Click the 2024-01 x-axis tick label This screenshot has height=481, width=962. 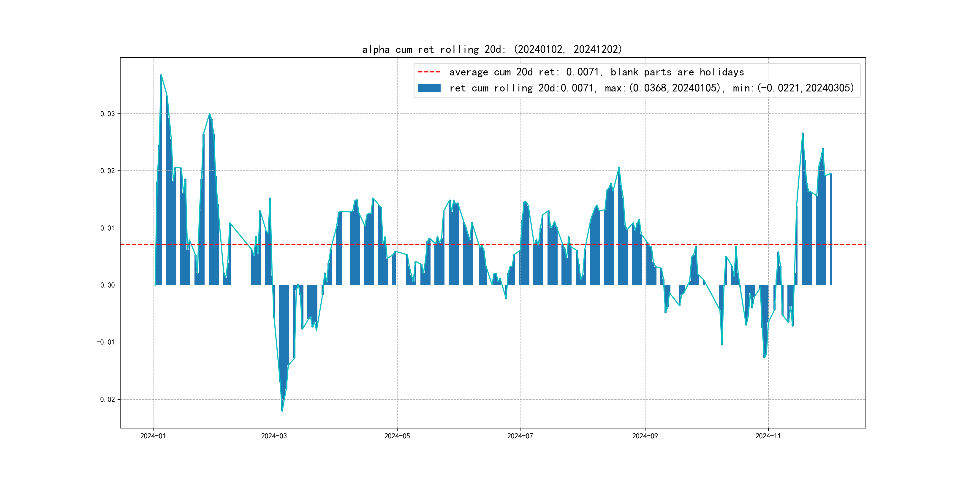click(153, 436)
